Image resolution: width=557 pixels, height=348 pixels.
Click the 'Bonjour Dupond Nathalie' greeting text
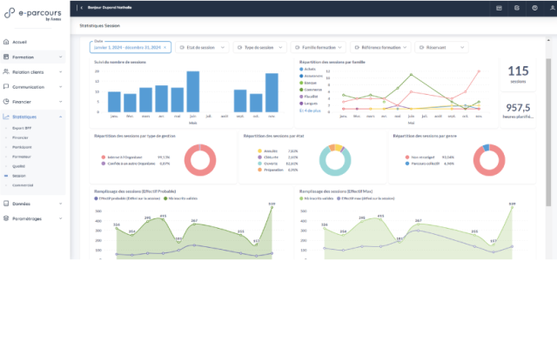[x=110, y=8]
